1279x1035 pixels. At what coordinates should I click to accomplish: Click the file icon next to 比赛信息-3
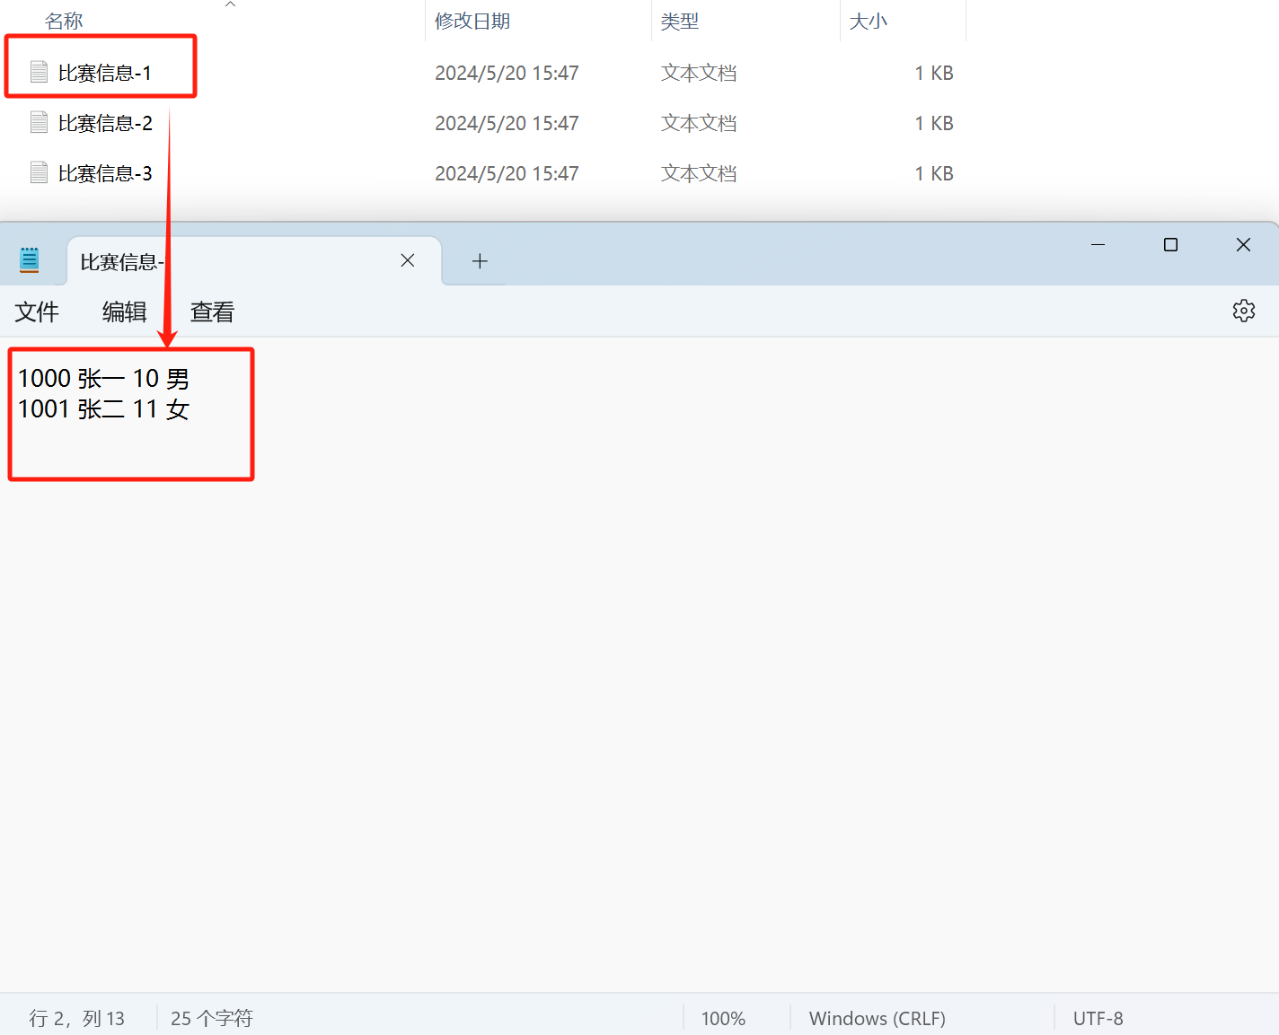point(39,171)
